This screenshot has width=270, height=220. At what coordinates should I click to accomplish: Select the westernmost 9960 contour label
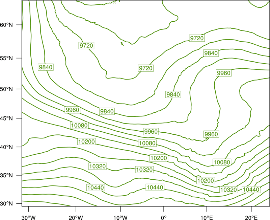pos(73,110)
